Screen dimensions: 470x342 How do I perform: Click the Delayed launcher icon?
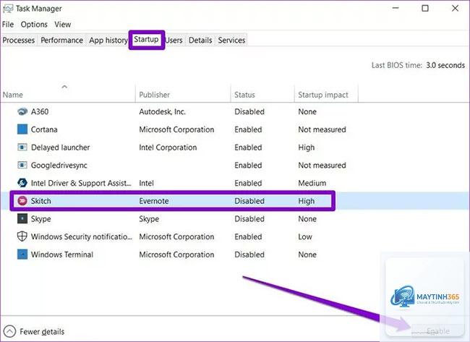pos(22,148)
